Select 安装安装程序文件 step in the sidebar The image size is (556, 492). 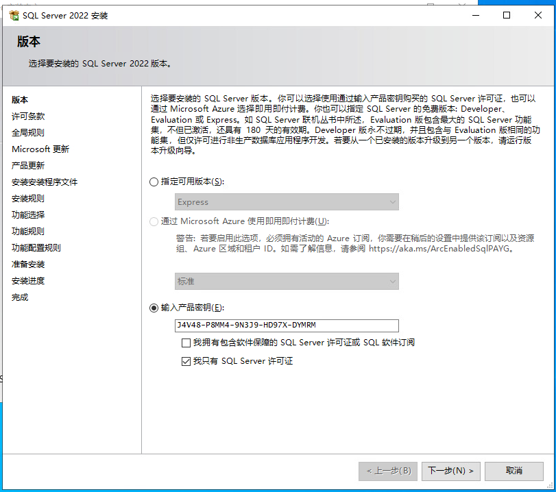coord(45,182)
